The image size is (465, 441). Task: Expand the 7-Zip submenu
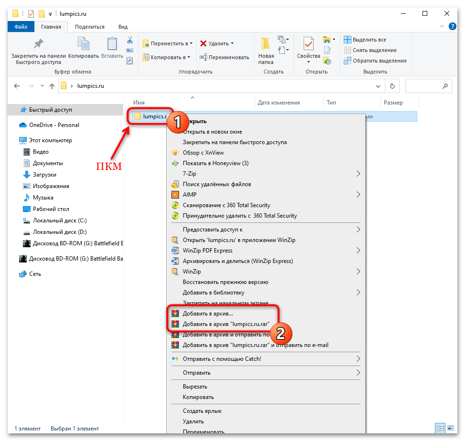tap(358, 174)
